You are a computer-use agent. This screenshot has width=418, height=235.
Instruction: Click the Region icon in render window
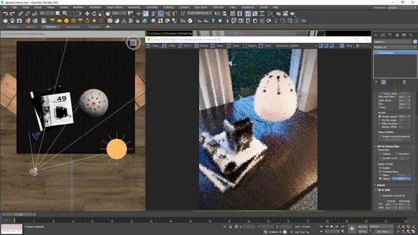click(249, 46)
